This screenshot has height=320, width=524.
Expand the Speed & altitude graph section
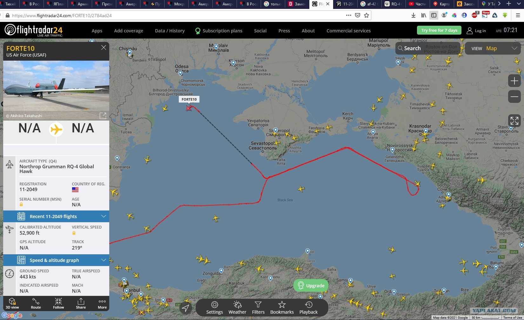[56, 260]
